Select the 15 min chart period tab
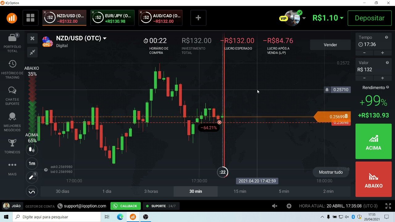Screen dimensions: 395x222 coord(240,191)
